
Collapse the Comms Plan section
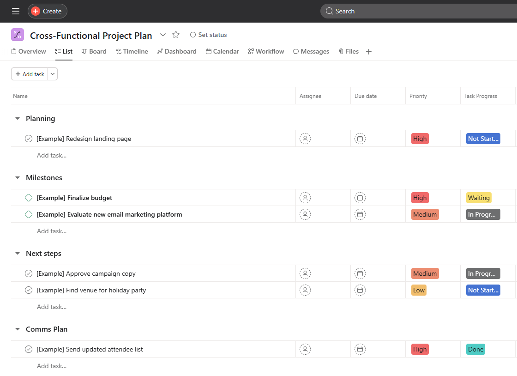(x=18, y=329)
